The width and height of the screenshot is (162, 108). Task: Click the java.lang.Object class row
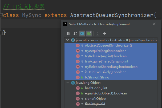click(x=111, y=83)
